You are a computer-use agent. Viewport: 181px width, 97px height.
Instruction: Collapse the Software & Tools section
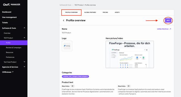click(x=25, y=28)
